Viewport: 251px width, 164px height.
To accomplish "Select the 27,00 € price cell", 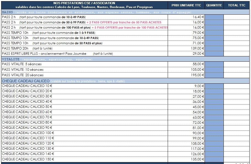I will pyautogui.click(x=186, y=96).
